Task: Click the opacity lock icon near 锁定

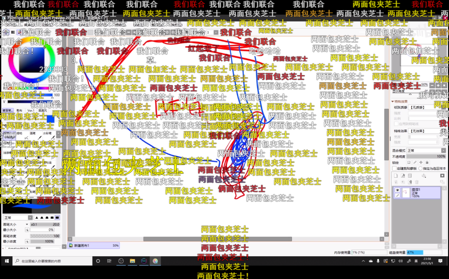Action: [409, 162]
